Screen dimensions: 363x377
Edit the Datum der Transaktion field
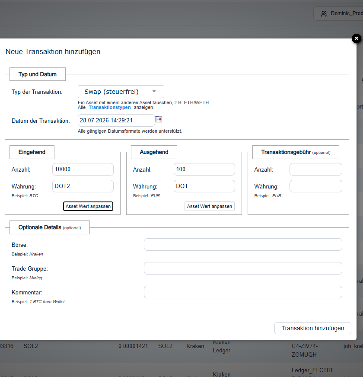[116, 121]
